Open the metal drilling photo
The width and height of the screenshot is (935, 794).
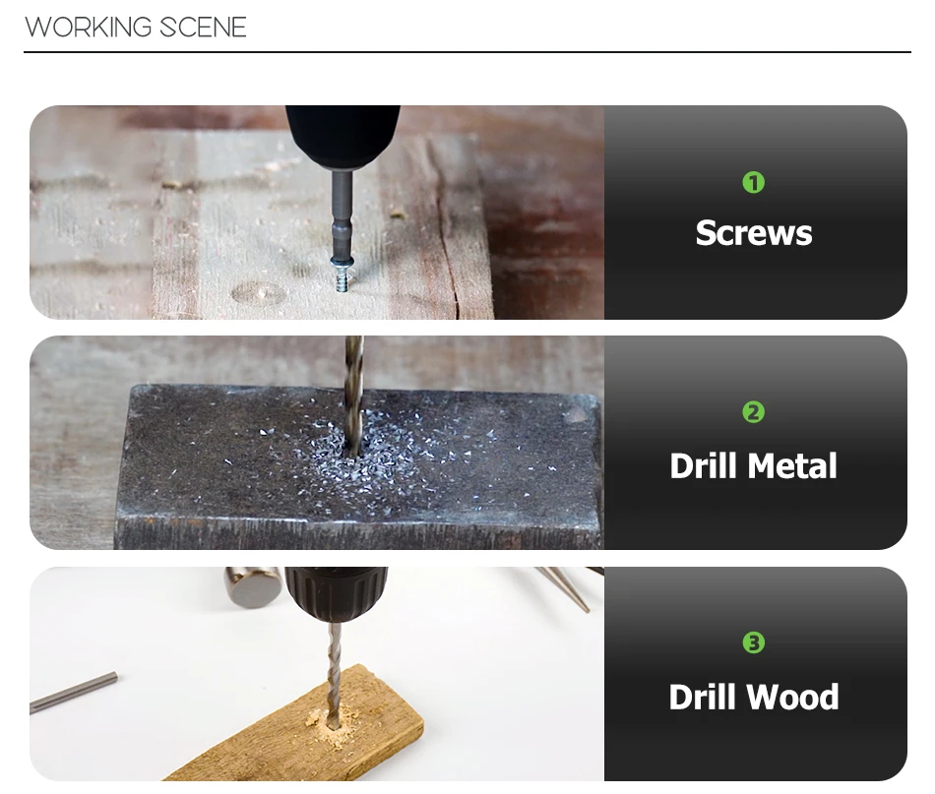(x=317, y=443)
